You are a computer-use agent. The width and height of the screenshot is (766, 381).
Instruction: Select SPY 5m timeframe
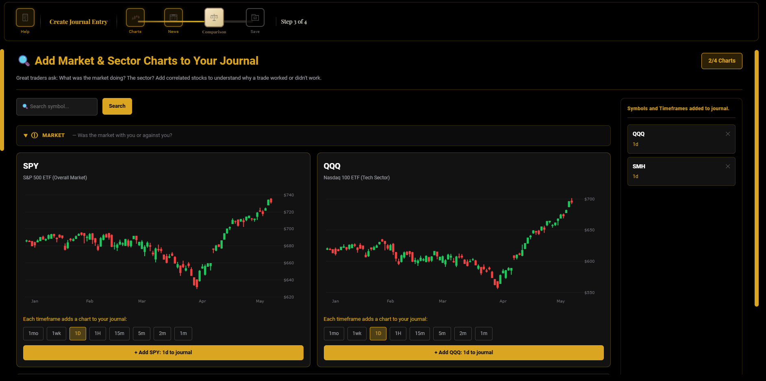[141, 333]
